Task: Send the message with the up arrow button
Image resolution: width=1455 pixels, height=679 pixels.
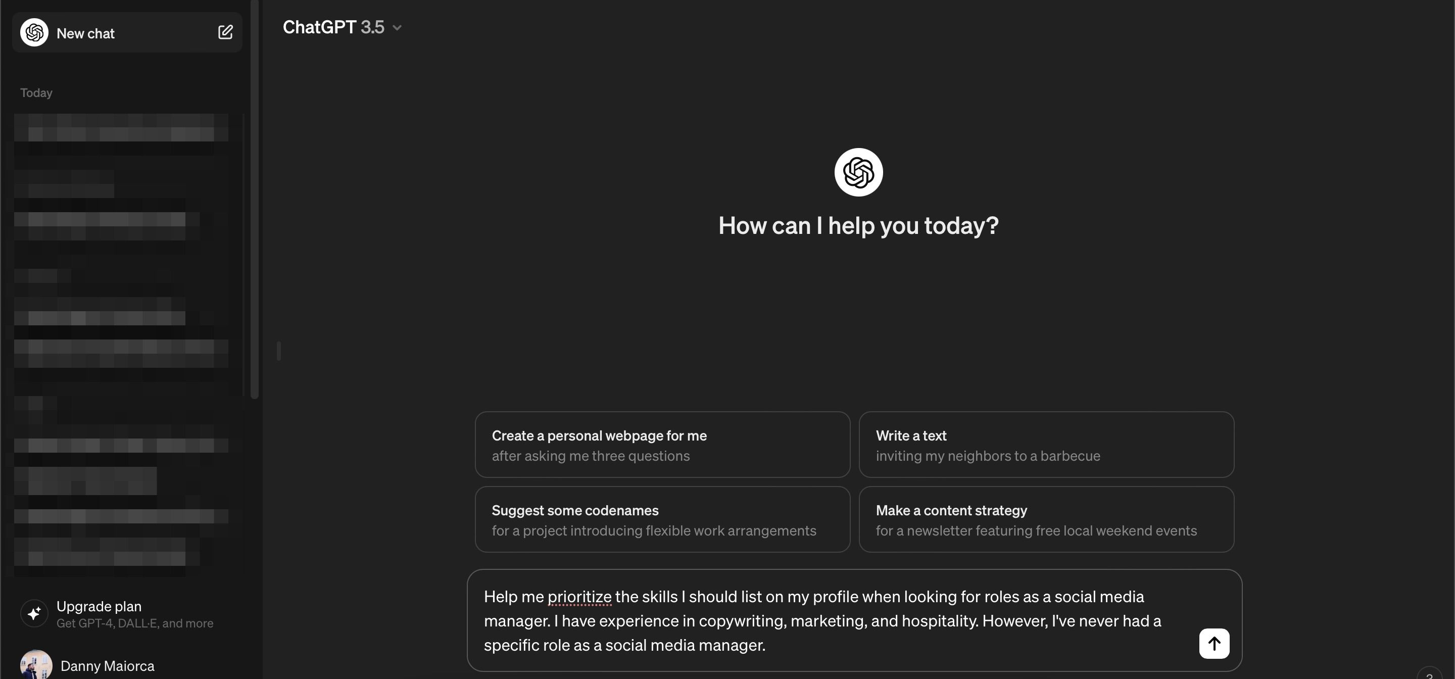Action: tap(1215, 644)
